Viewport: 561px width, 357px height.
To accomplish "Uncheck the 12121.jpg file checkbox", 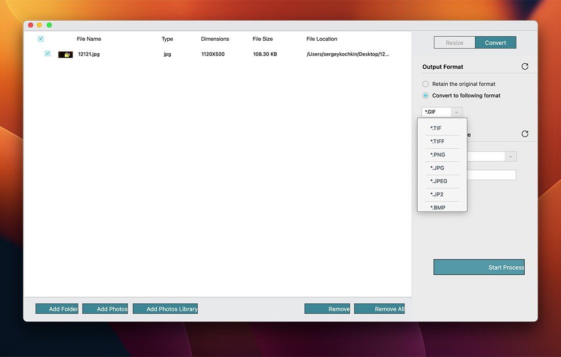I will [47, 54].
